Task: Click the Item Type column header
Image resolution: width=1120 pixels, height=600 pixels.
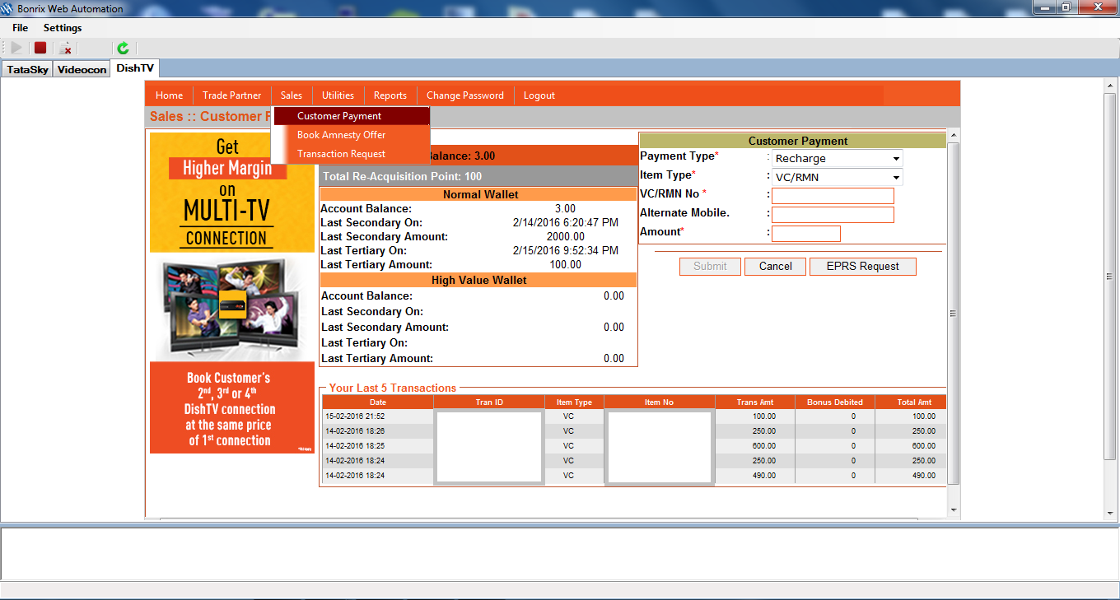Action: click(574, 402)
